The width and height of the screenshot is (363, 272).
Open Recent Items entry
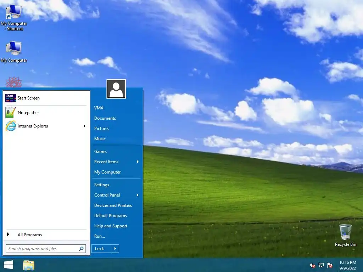tap(116, 162)
